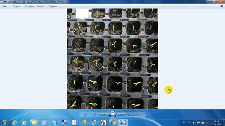The image size is (225, 126).
Task: Rotate the photo counterclockwise
Action: 129,115
